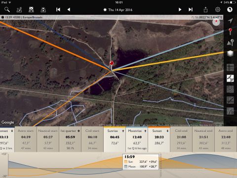Select the Astro start 04:39 card
The image size is (237, 178).
[x=26, y=139]
